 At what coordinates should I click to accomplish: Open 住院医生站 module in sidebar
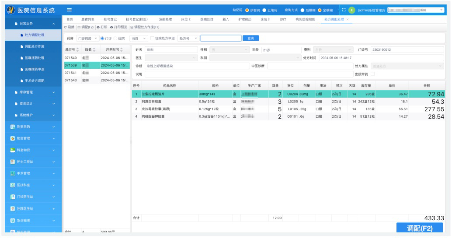point(33,209)
